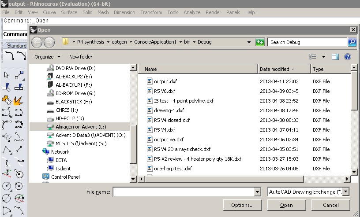Click the forward navigation arrow in Open dialog
Screen dimensions: 360x217
(x=49, y=42)
